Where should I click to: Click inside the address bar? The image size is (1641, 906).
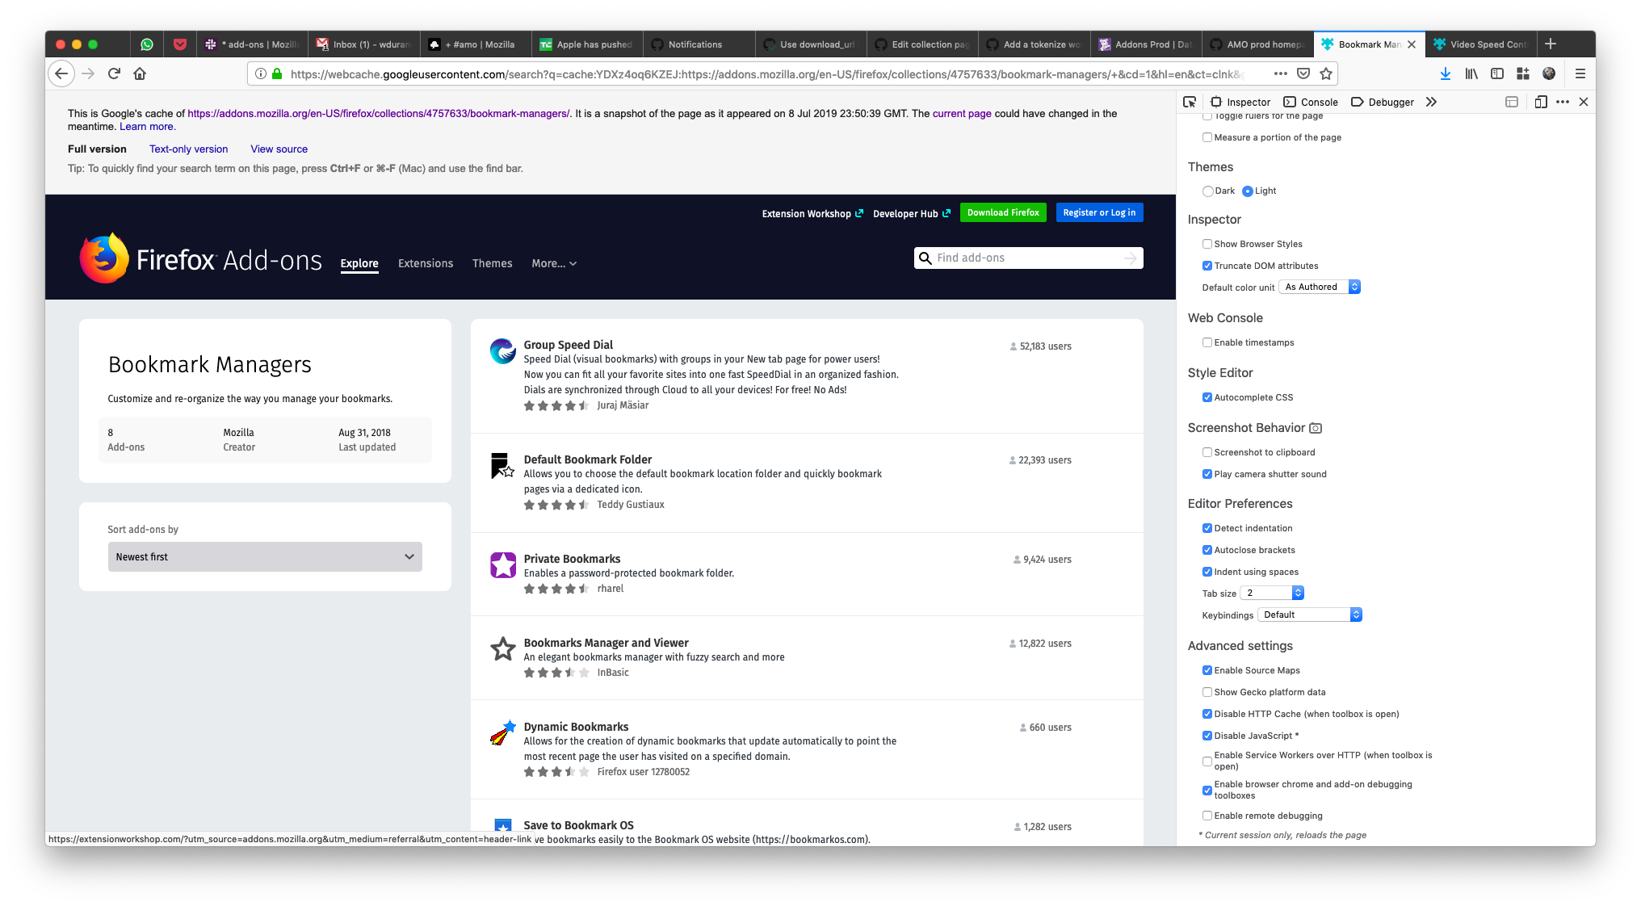727,73
